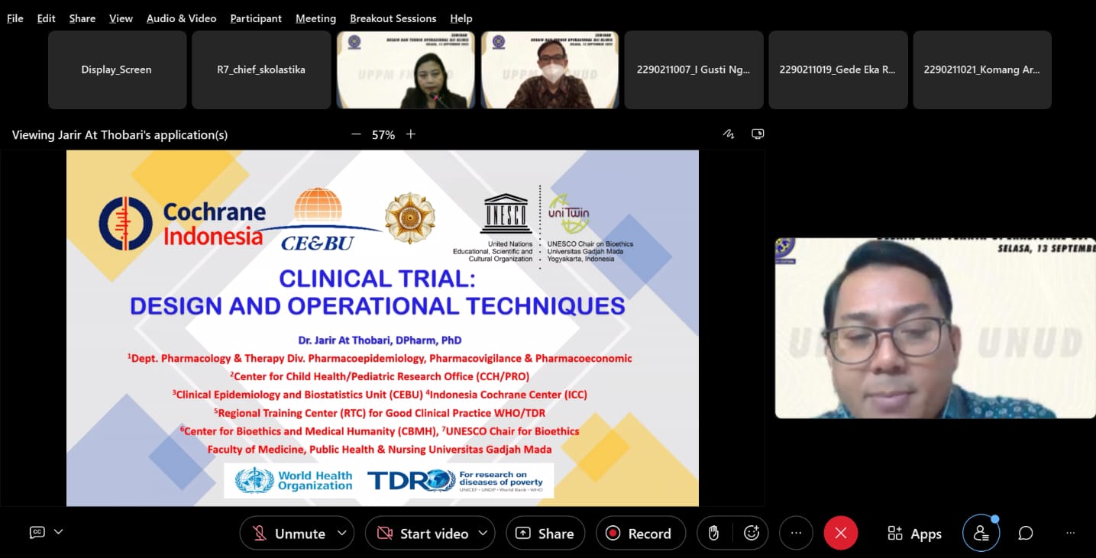This screenshot has height=558, width=1096.
Task: Click the Gadjah Mada university emblem
Action: pyautogui.click(x=410, y=218)
